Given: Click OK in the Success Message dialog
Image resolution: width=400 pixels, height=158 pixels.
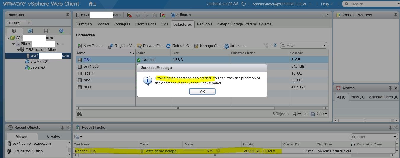Looking at the screenshot, I should click(202, 91).
